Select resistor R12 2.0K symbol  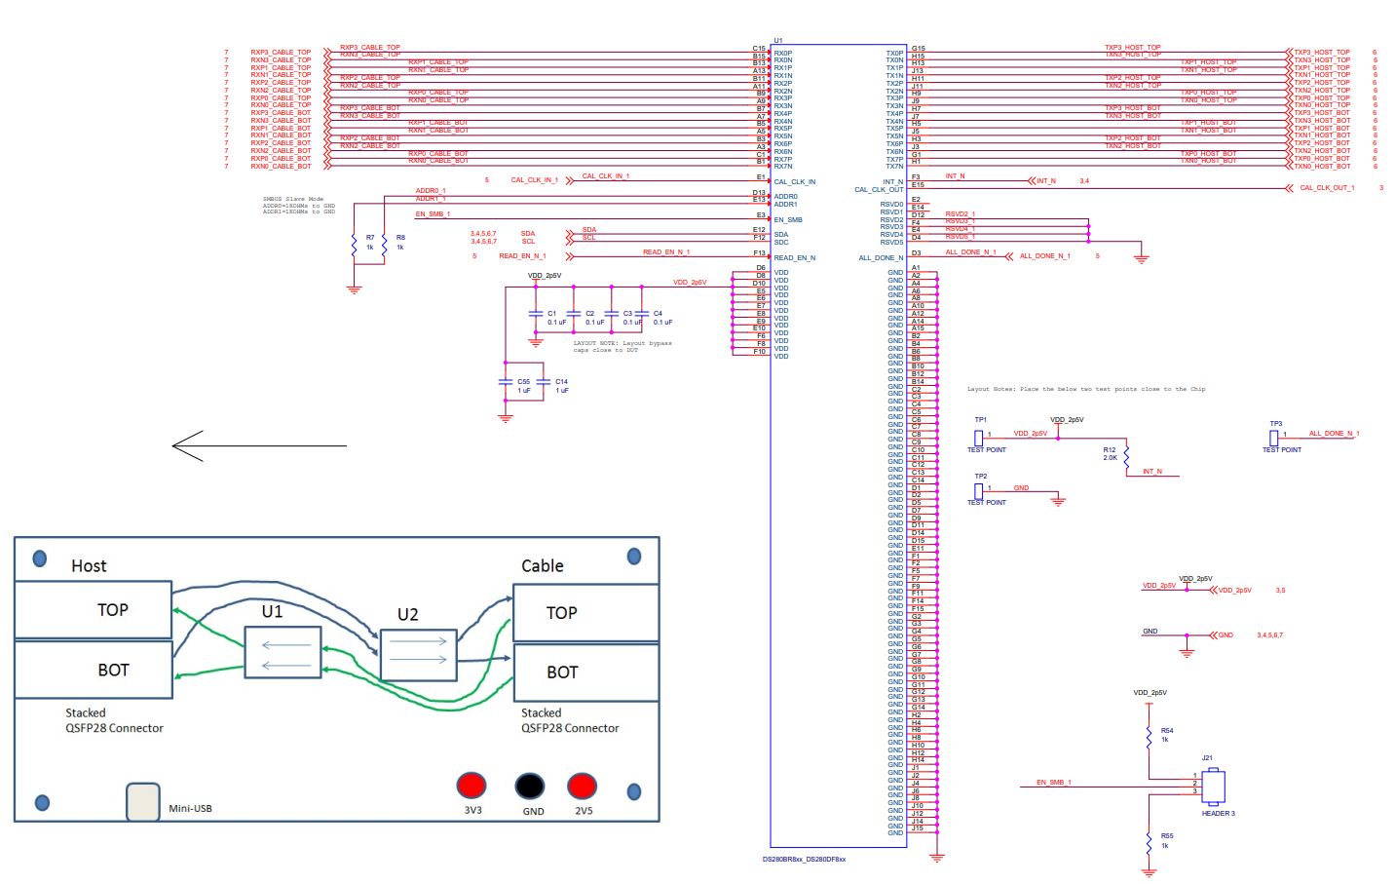click(x=1126, y=455)
